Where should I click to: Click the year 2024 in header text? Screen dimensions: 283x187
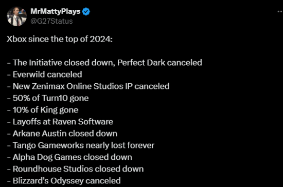[101, 39]
